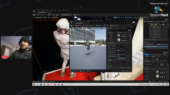The height and width of the screenshot is (95, 170).
Task: Toggle the Custom checkbox under LOD Picker
Action: tap(118, 64)
